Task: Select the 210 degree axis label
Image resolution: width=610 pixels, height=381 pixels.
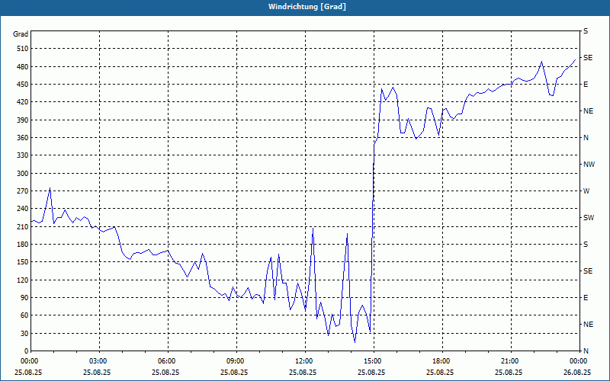Action: tap(23, 226)
